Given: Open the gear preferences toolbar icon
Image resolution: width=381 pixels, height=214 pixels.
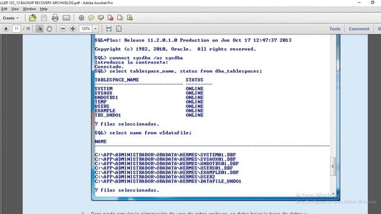Looking at the screenshot, I should click(81, 18).
